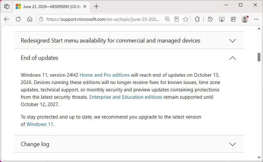
Task: Expand the Change log section
Action: [129, 144]
